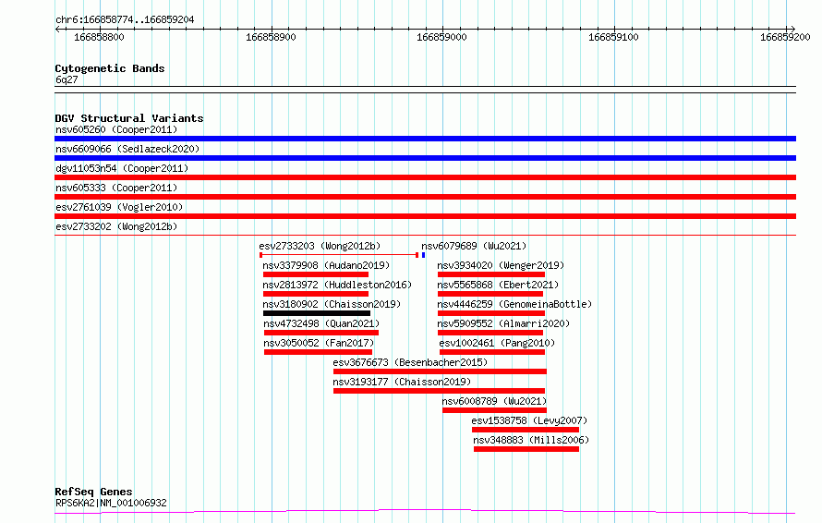Click the nsv605260 (Cooper2011) variant label
The height and width of the screenshot is (523, 822).
[116, 129]
